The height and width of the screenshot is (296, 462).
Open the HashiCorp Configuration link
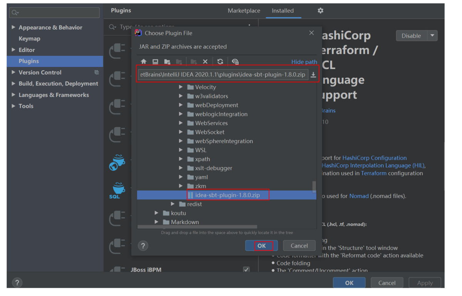374,158
